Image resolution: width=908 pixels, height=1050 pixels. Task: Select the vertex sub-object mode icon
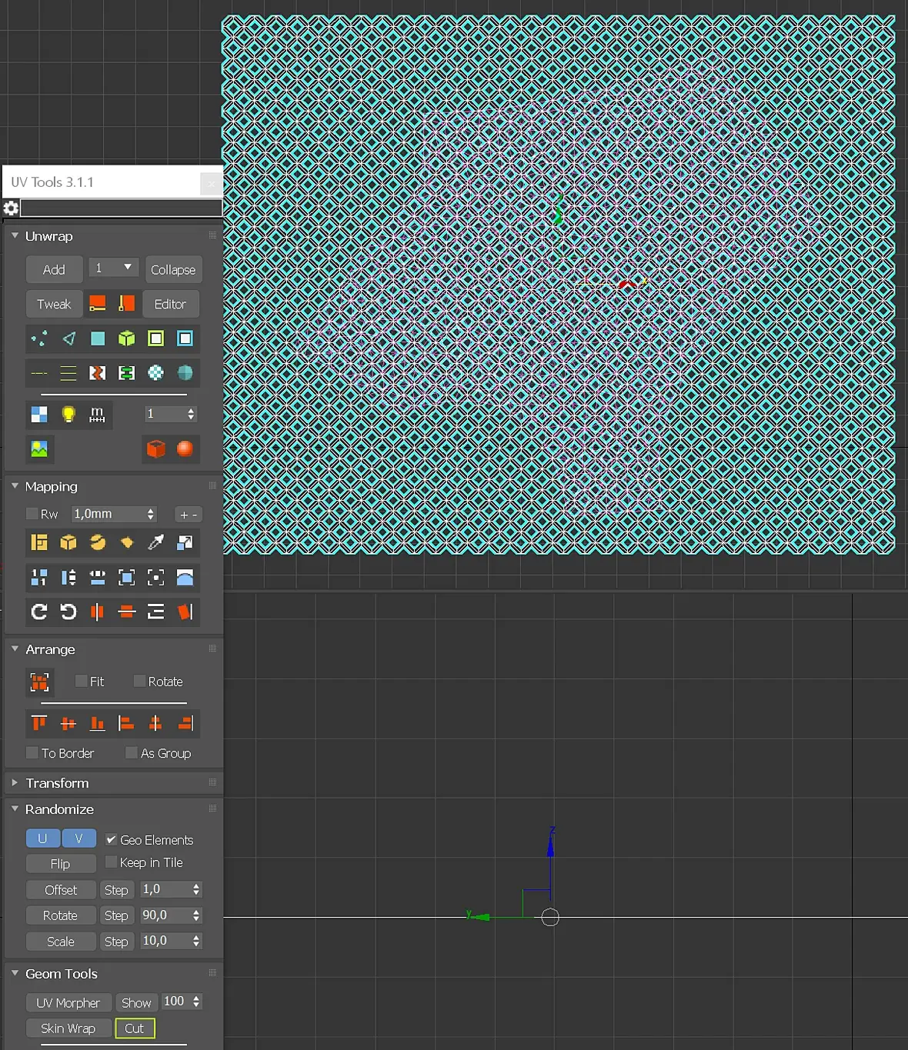pyautogui.click(x=39, y=338)
